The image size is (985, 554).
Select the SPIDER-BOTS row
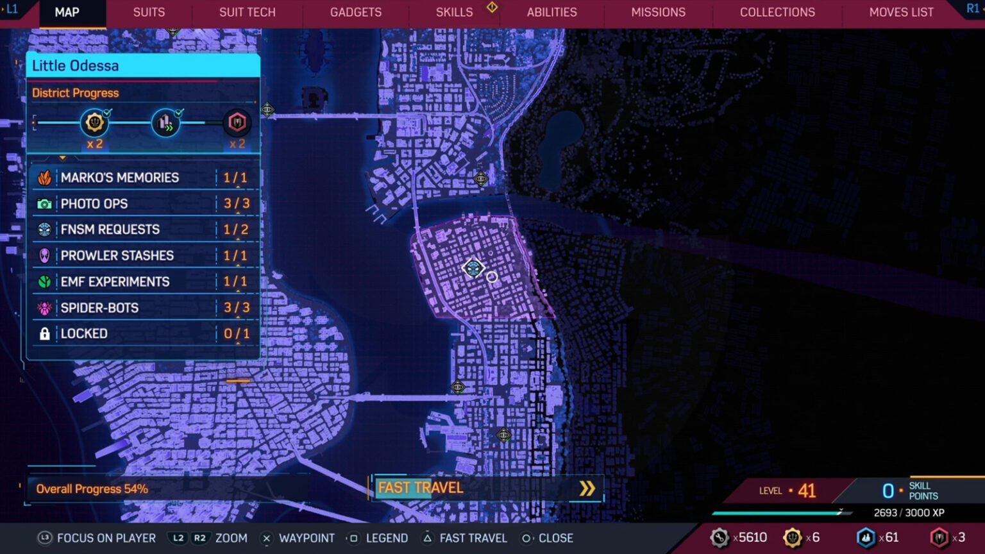pos(144,307)
